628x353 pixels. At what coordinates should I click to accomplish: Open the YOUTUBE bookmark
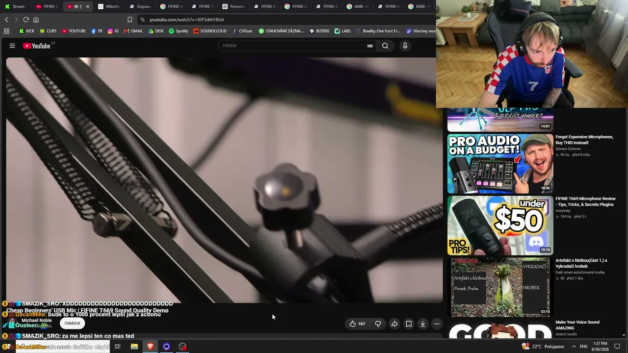[x=74, y=31]
